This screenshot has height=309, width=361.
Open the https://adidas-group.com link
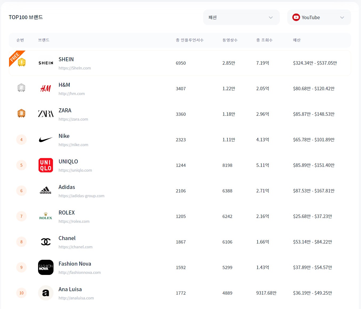(x=81, y=196)
